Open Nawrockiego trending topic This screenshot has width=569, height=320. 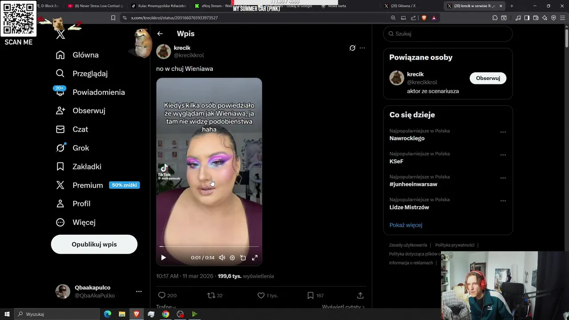[407, 138]
